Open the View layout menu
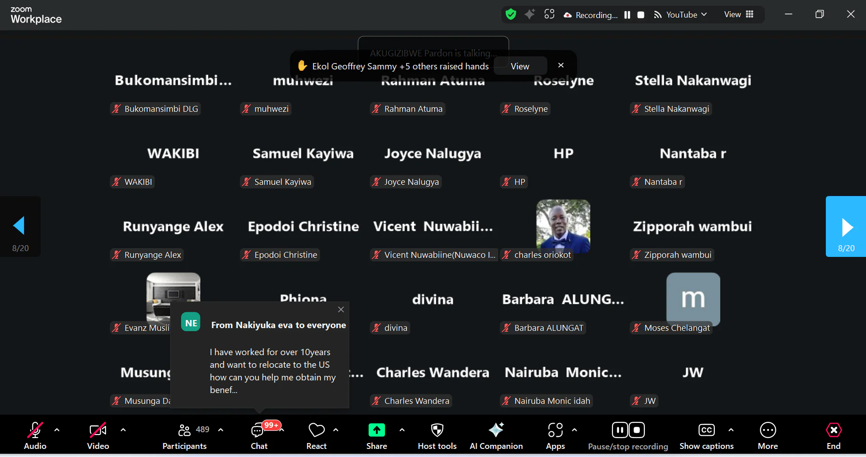 pyautogui.click(x=739, y=14)
